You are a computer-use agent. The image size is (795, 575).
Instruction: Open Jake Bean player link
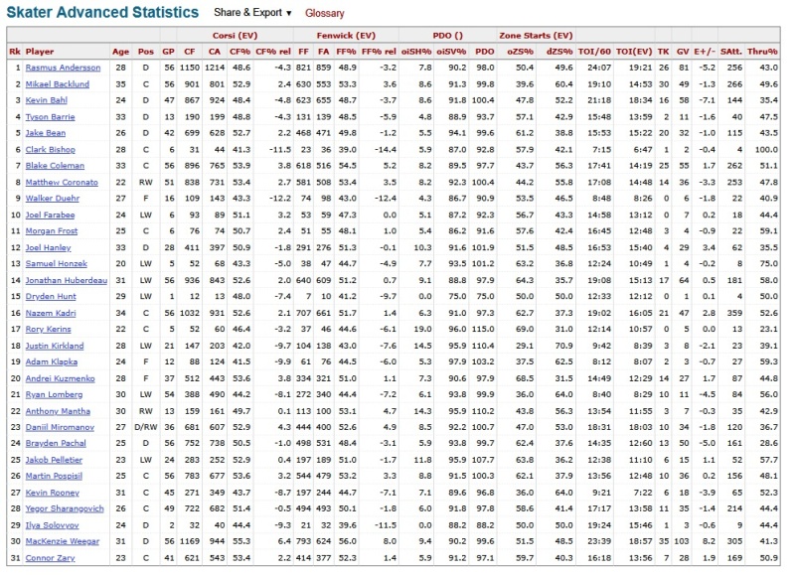pyautogui.click(x=45, y=133)
